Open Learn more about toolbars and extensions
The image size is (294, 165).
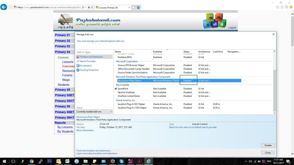[97, 154]
